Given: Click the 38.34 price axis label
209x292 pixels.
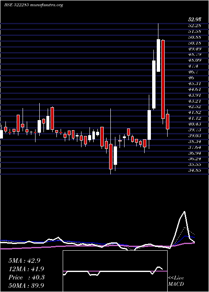Looking at the screenshot, I should pos(194,141).
